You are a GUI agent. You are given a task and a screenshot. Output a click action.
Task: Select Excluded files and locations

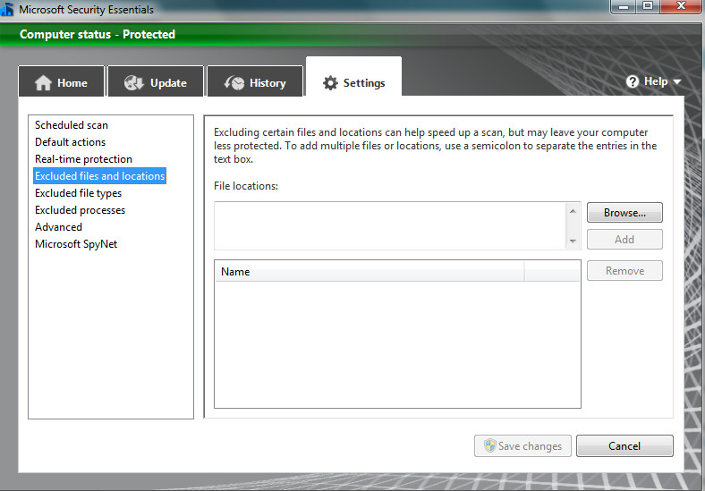(x=100, y=176)
